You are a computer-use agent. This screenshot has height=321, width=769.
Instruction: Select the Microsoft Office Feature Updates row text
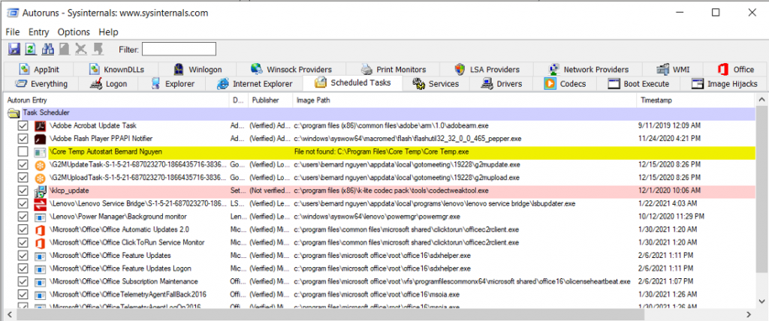click(110, 255)
